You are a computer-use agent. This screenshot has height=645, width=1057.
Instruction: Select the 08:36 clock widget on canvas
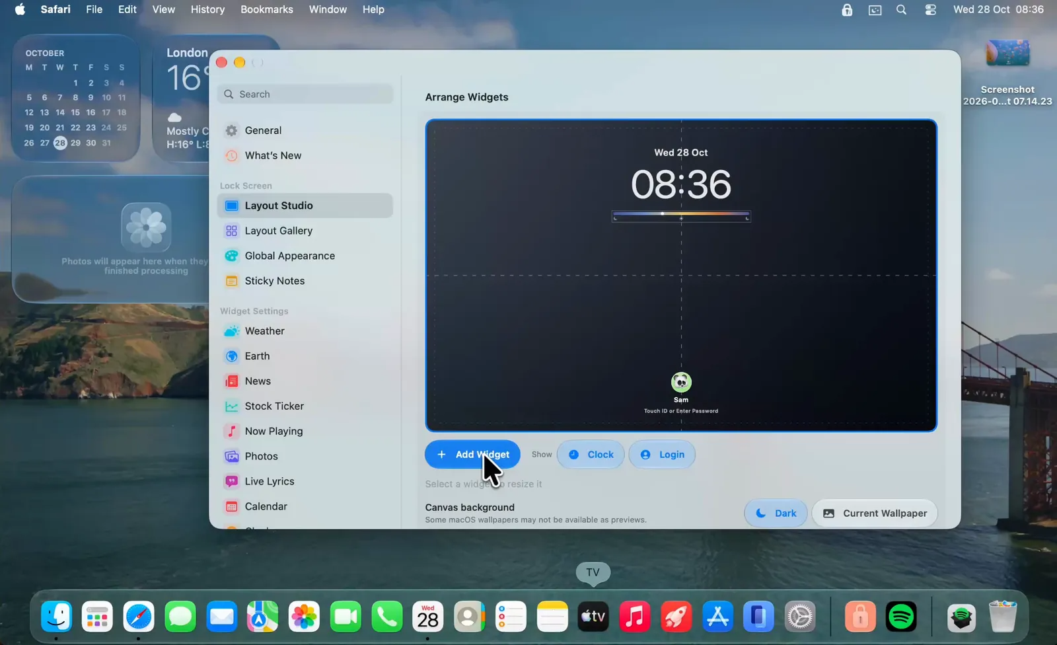(681, 184)
